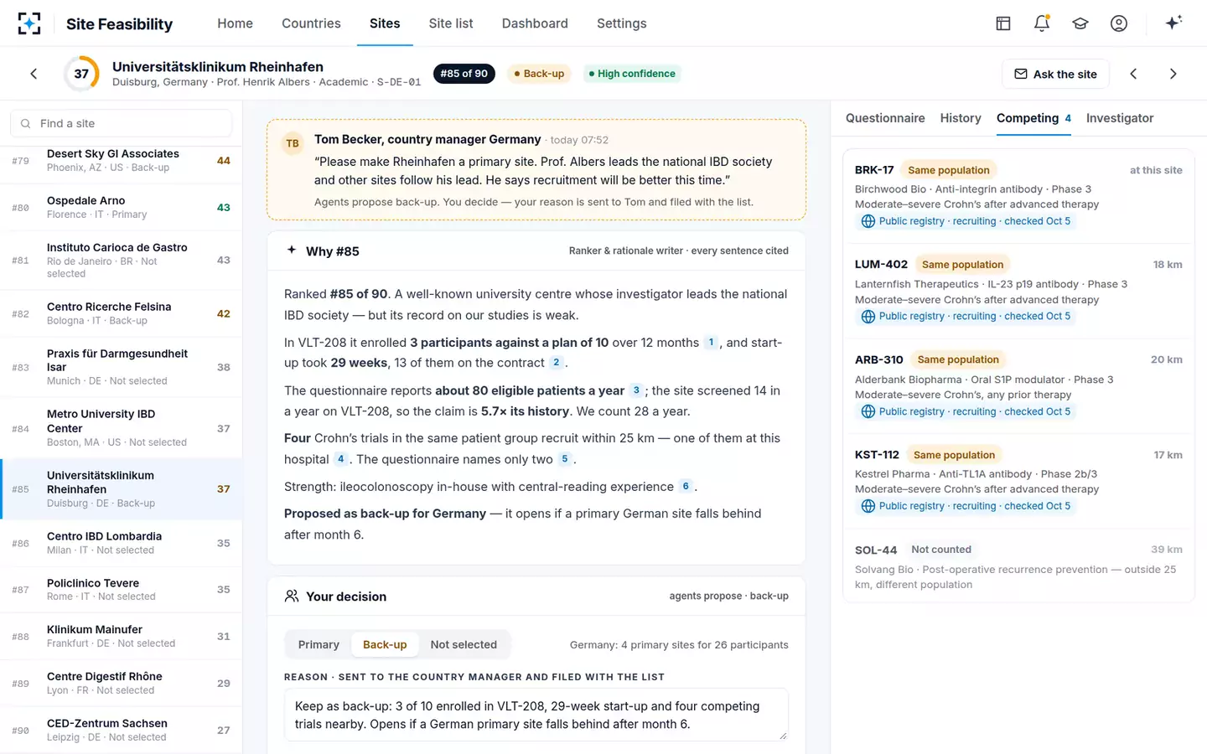Viewport: 1207px width, 754px height.
Task: Select the Back-up decision option
Action: [385, 644]
